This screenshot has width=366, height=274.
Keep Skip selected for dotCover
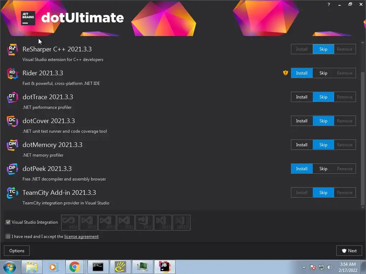323,121
